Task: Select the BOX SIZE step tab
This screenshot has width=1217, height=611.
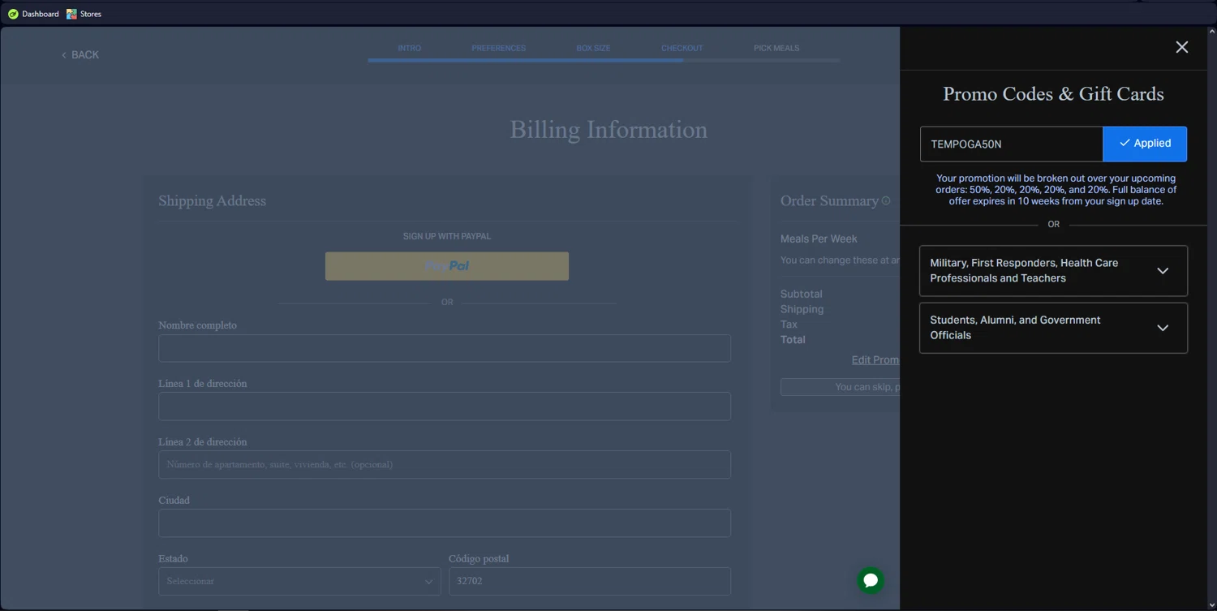Action: 593,49
